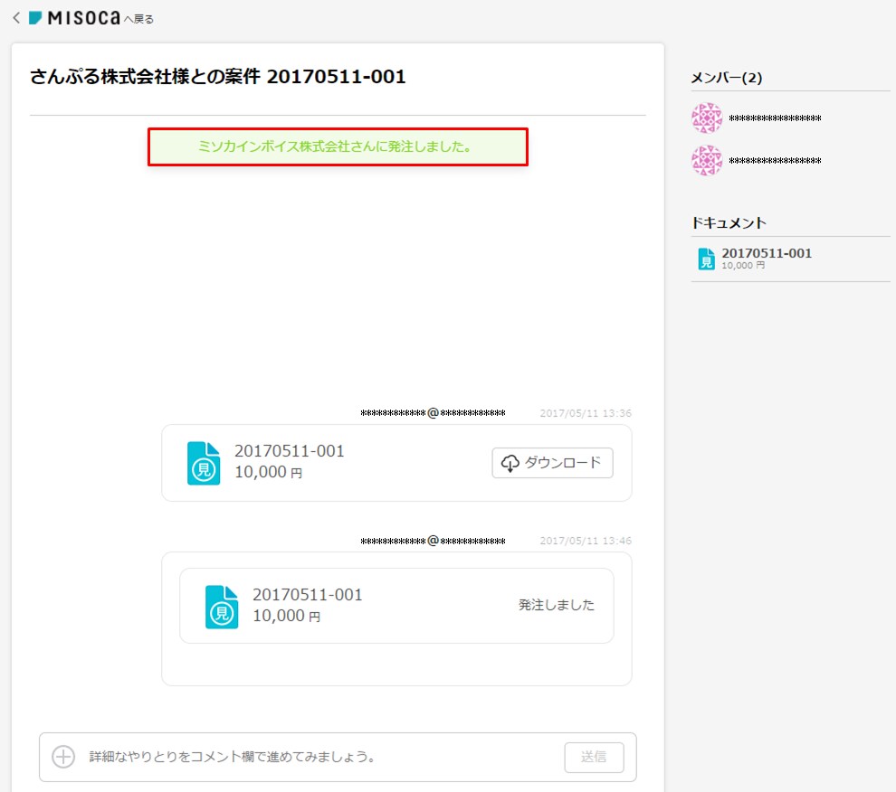Click the timestamp 2017/05/11 13:36
896x792 pixels.
[x=586, y=413]
